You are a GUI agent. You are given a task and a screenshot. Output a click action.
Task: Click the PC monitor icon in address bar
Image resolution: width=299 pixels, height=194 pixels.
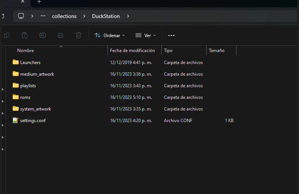pyautogui.click(x=21, y=16)
